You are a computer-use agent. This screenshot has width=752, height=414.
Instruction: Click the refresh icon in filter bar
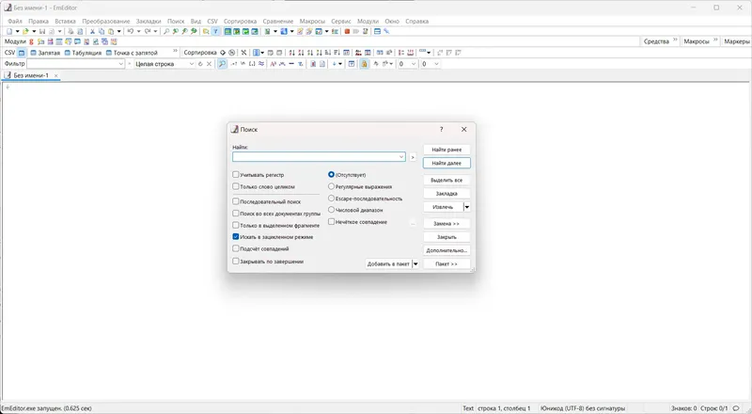tap(200, 63)
